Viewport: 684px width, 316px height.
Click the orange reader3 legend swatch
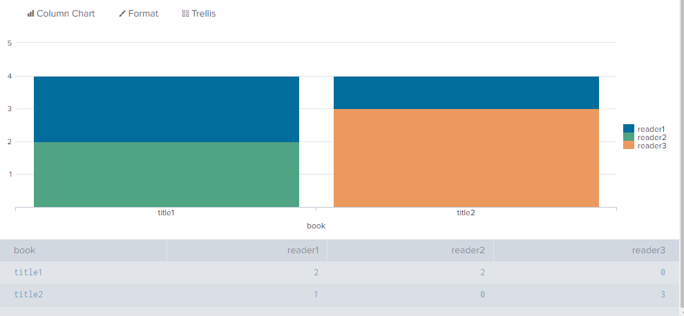pyautogui.click(x=628, y=146)
